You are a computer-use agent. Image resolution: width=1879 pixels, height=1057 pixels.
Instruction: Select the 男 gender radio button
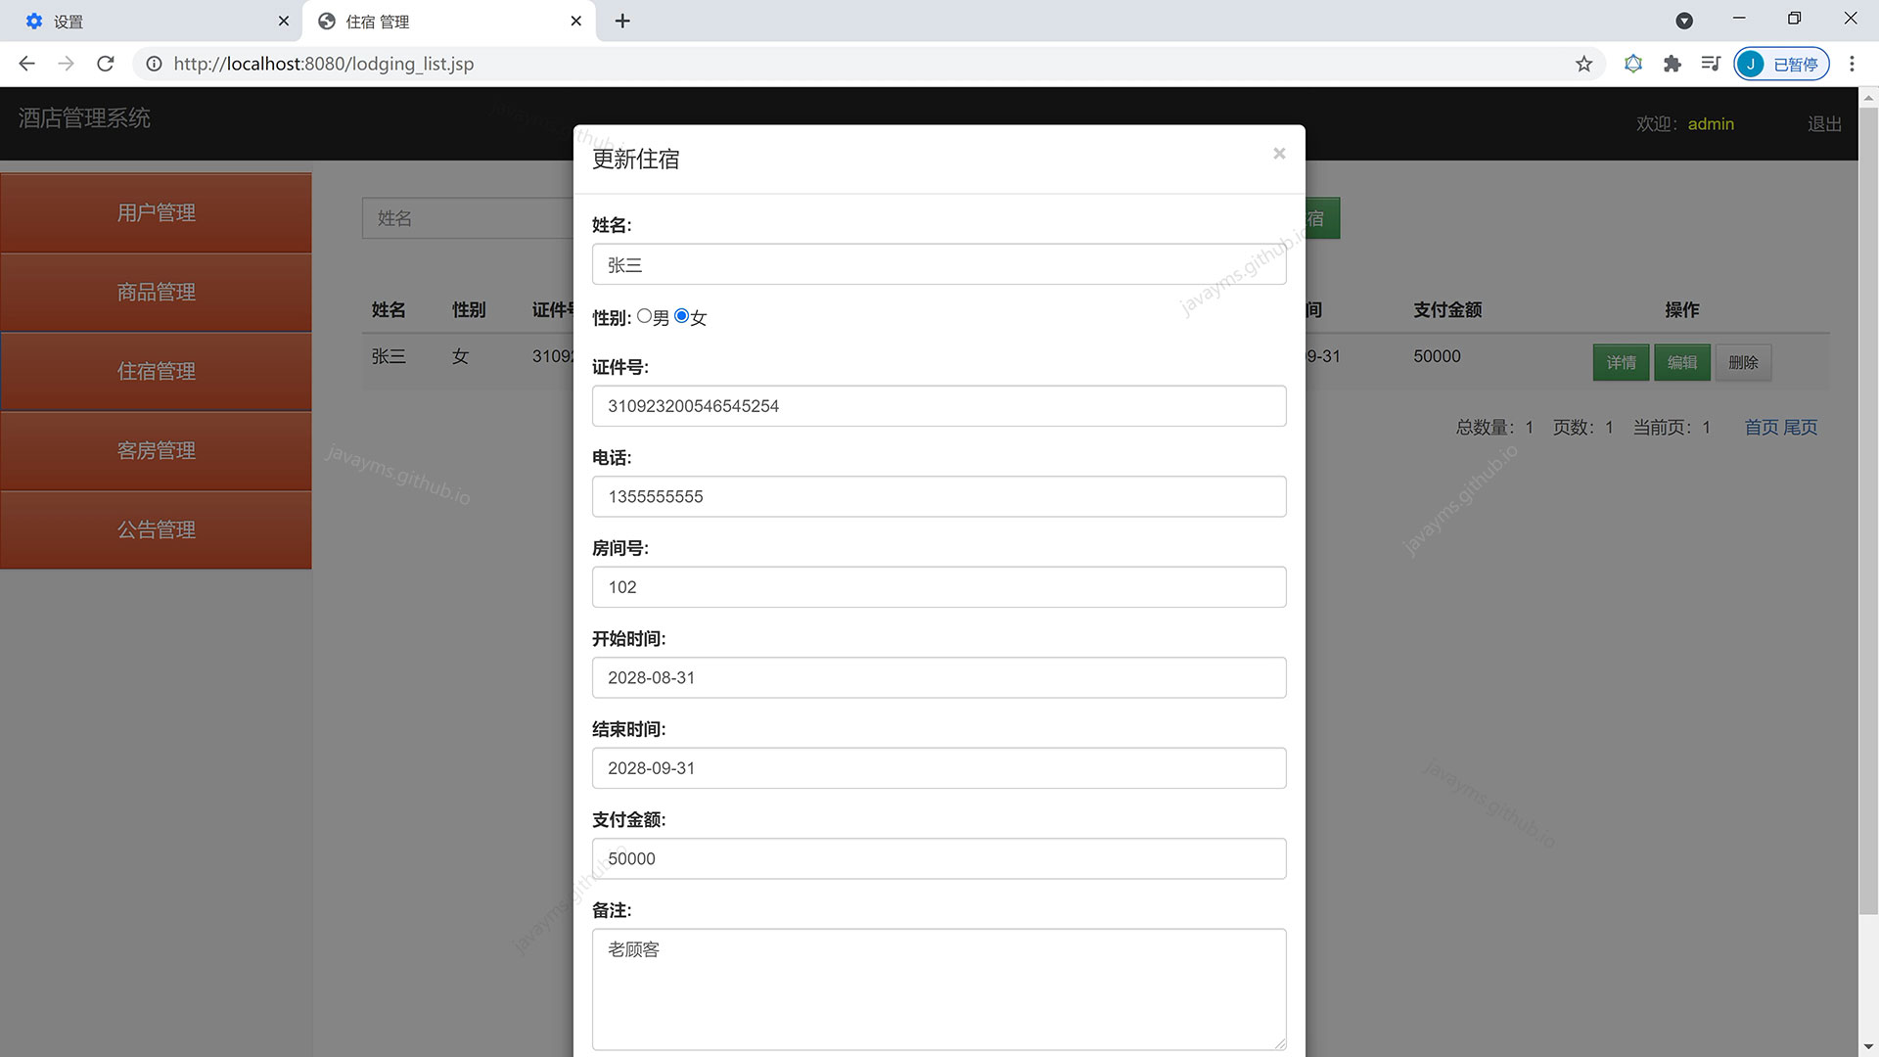pos(645,316)
